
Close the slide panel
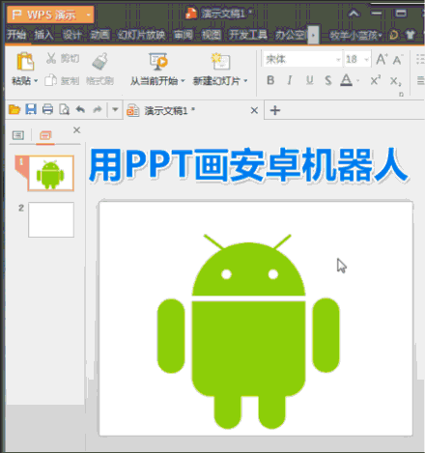click(76, 130)
